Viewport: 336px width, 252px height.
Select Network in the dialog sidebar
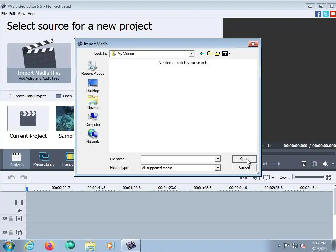coord(93,136)
